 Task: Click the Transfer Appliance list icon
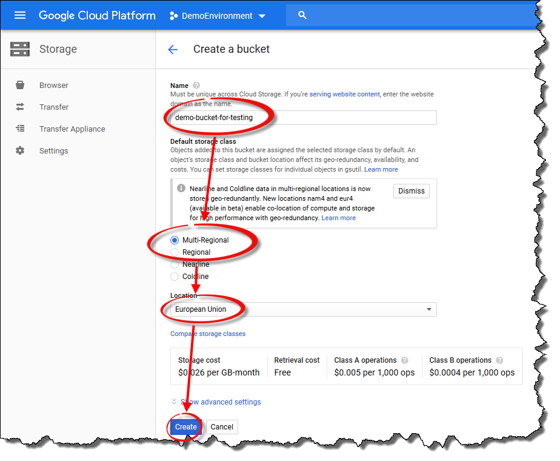click(20, 129)
